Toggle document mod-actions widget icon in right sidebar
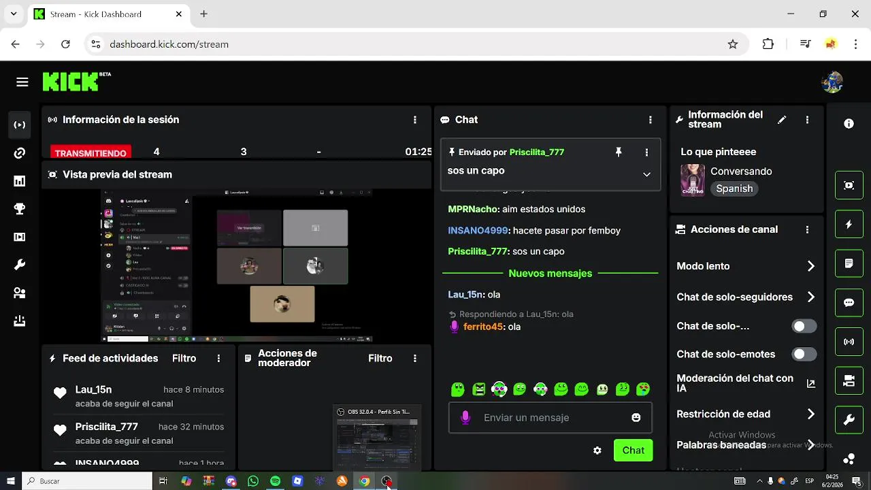 coord(849,263)
